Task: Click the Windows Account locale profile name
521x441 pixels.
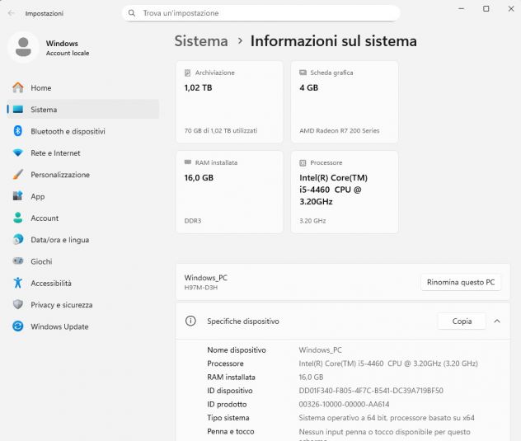Action: [x=68, y=48]
